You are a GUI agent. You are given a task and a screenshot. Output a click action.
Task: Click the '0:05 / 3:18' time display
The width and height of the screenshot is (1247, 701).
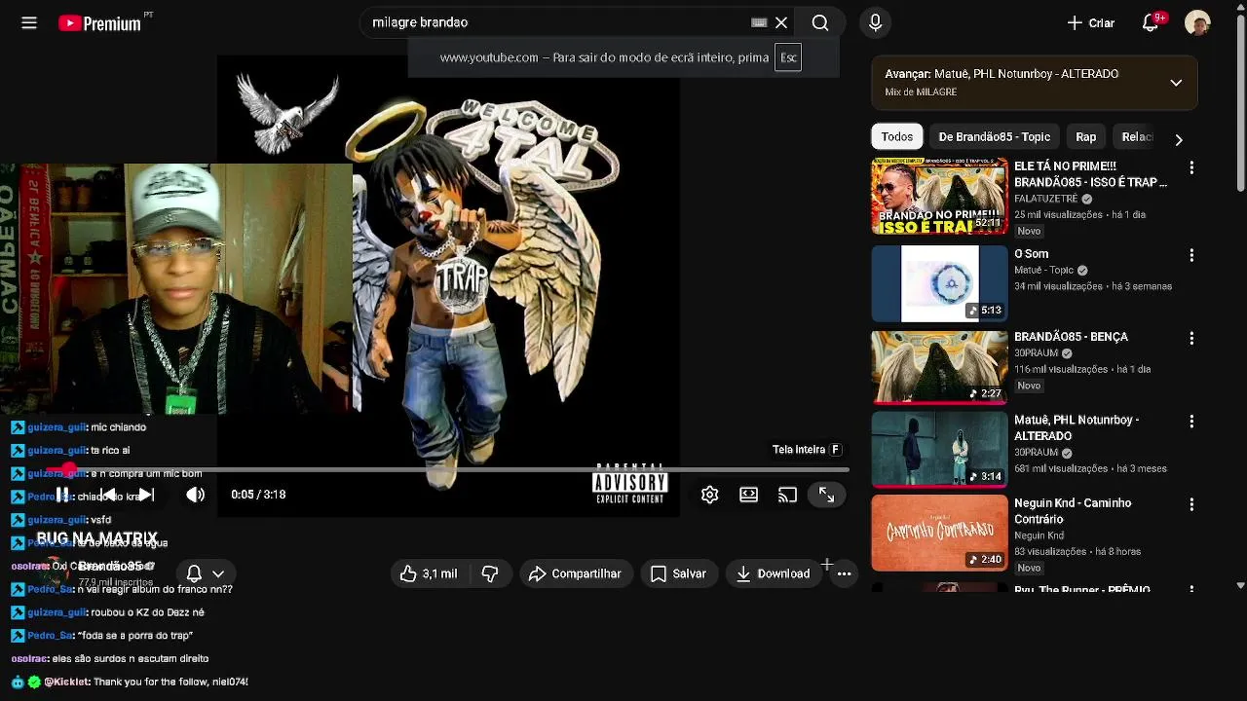pos(258,495)
